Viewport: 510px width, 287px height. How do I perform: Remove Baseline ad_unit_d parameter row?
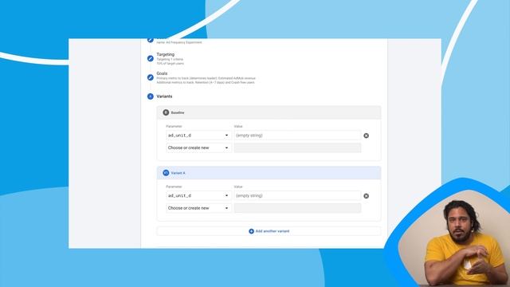tap(366, 136)
